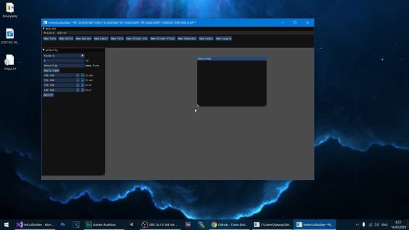The image size is (409, 230).
Task: Click the DarwinTap form title bar
Action: pos(231,59)
